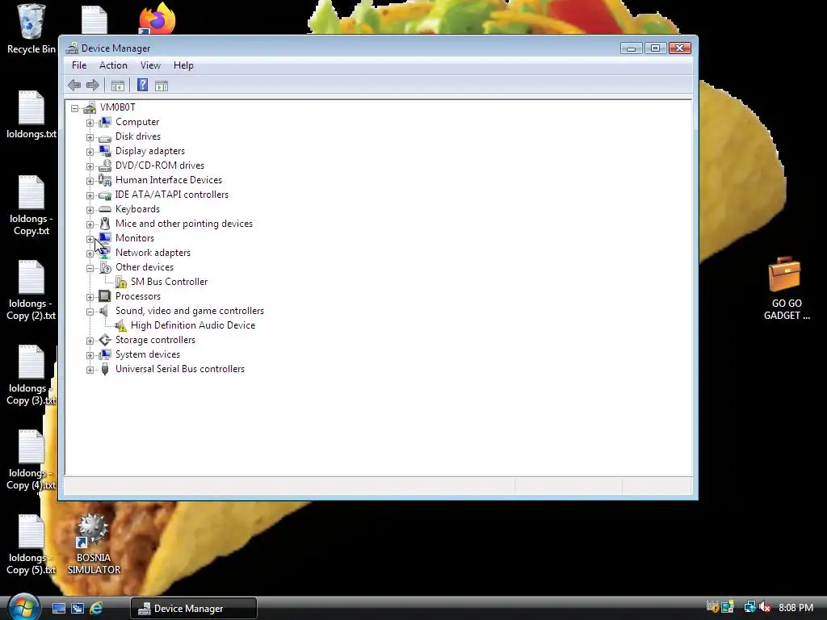This screenshot has width=827, height=620.
Task: Expand the Storage controllers category
Action: [x=90, y=341]
